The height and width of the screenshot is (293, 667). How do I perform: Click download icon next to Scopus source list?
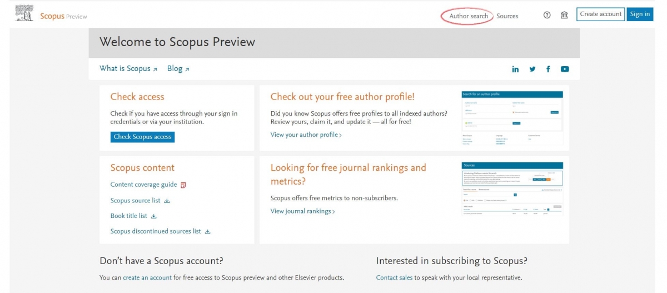(167, 201)
